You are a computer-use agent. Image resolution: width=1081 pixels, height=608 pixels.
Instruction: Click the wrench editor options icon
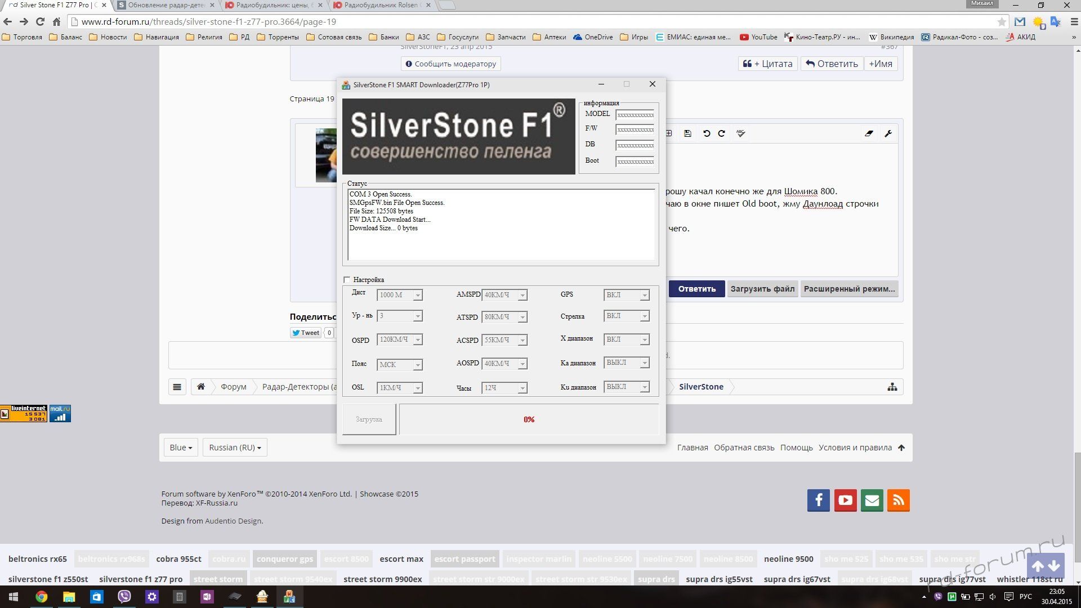(x=888, y=133)
